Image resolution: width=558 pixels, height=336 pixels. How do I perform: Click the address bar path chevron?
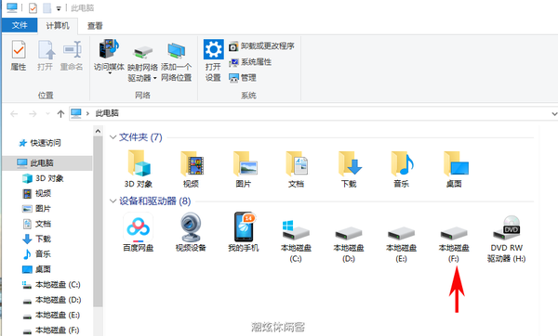(87, 113)
